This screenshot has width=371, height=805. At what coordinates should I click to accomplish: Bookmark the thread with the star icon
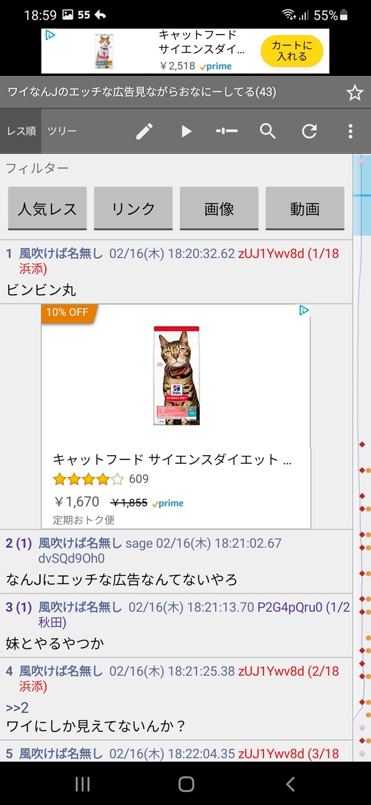(x=354, y=93)
